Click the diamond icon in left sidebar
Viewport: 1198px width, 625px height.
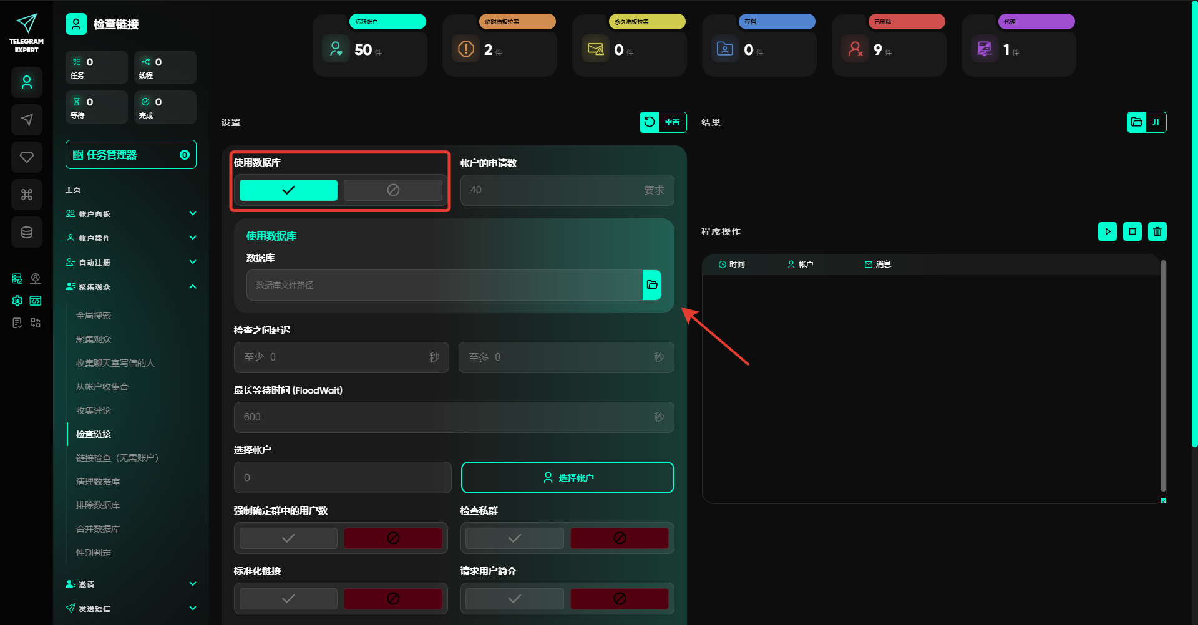click(x=27, y=157)
